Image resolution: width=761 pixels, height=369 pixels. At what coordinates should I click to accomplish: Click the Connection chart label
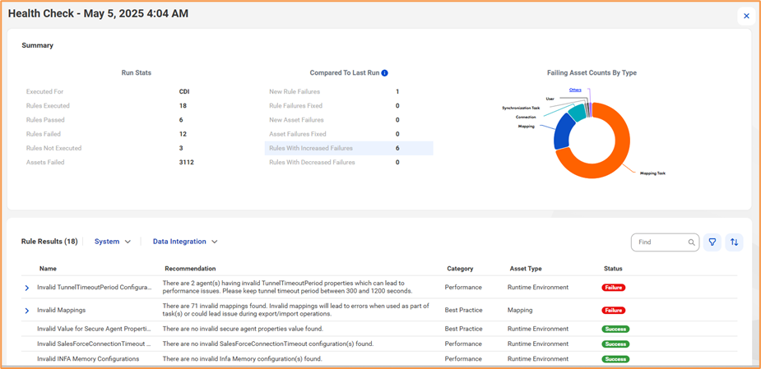[526, 117]
